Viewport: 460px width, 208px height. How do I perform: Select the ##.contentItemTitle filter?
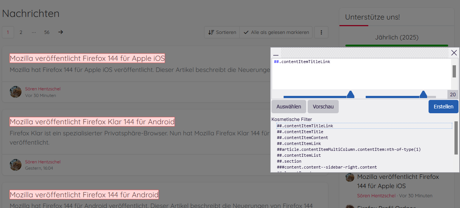pyautogui.click(x=300, y=132)
